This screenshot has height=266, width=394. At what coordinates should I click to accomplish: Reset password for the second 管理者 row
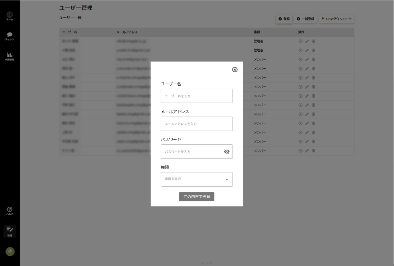(300, 51)
